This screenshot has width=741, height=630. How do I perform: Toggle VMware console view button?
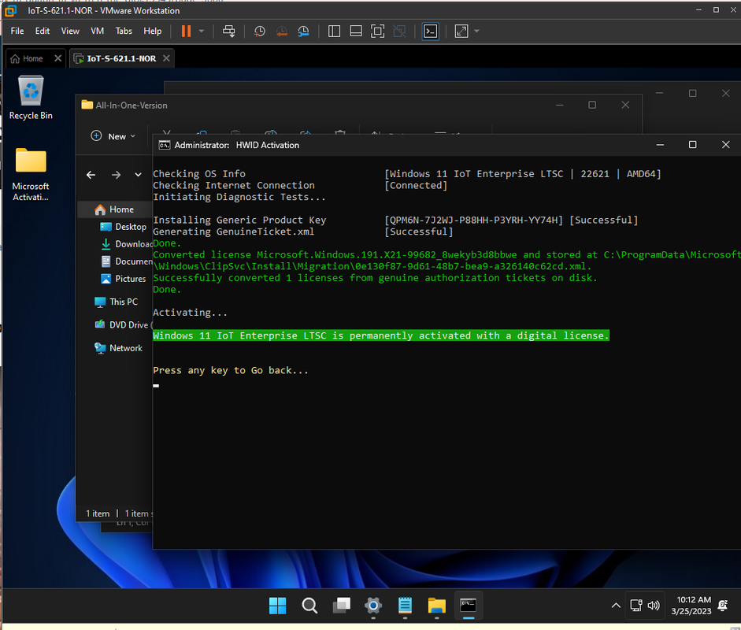tap(430, 31)
